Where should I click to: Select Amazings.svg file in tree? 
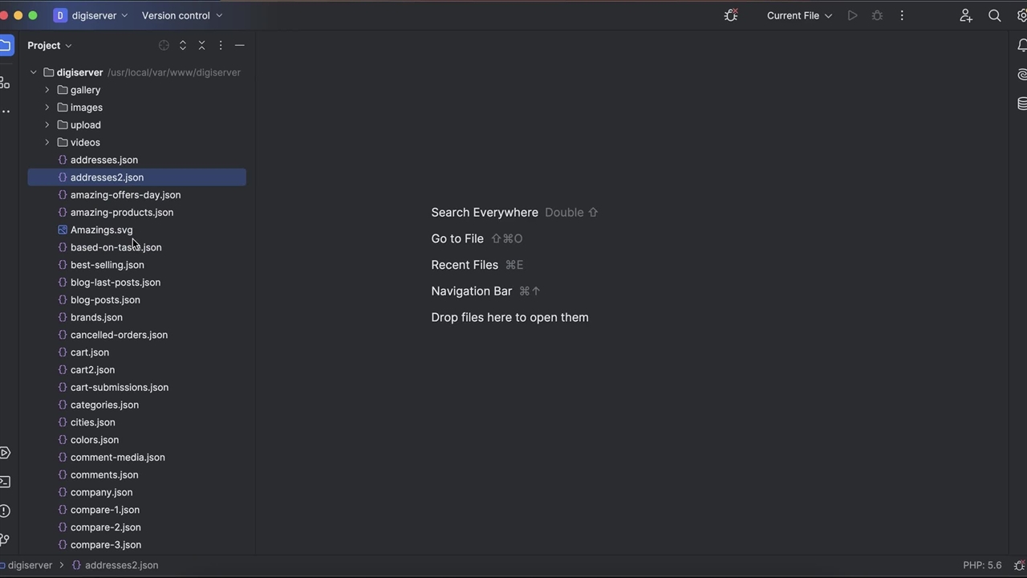[101, 230]
